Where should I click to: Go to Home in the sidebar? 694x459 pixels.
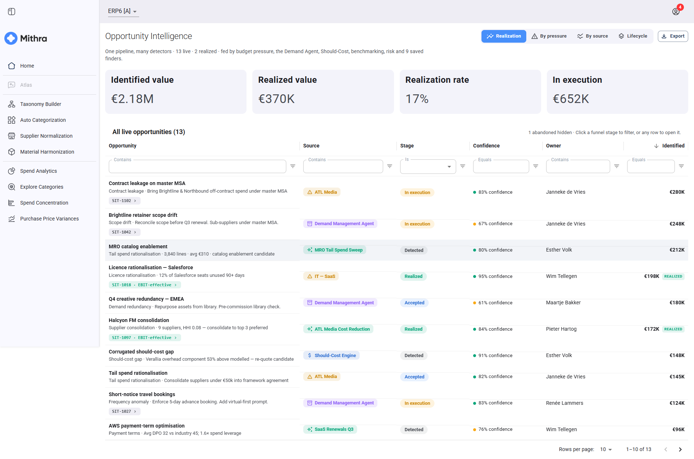50,66
